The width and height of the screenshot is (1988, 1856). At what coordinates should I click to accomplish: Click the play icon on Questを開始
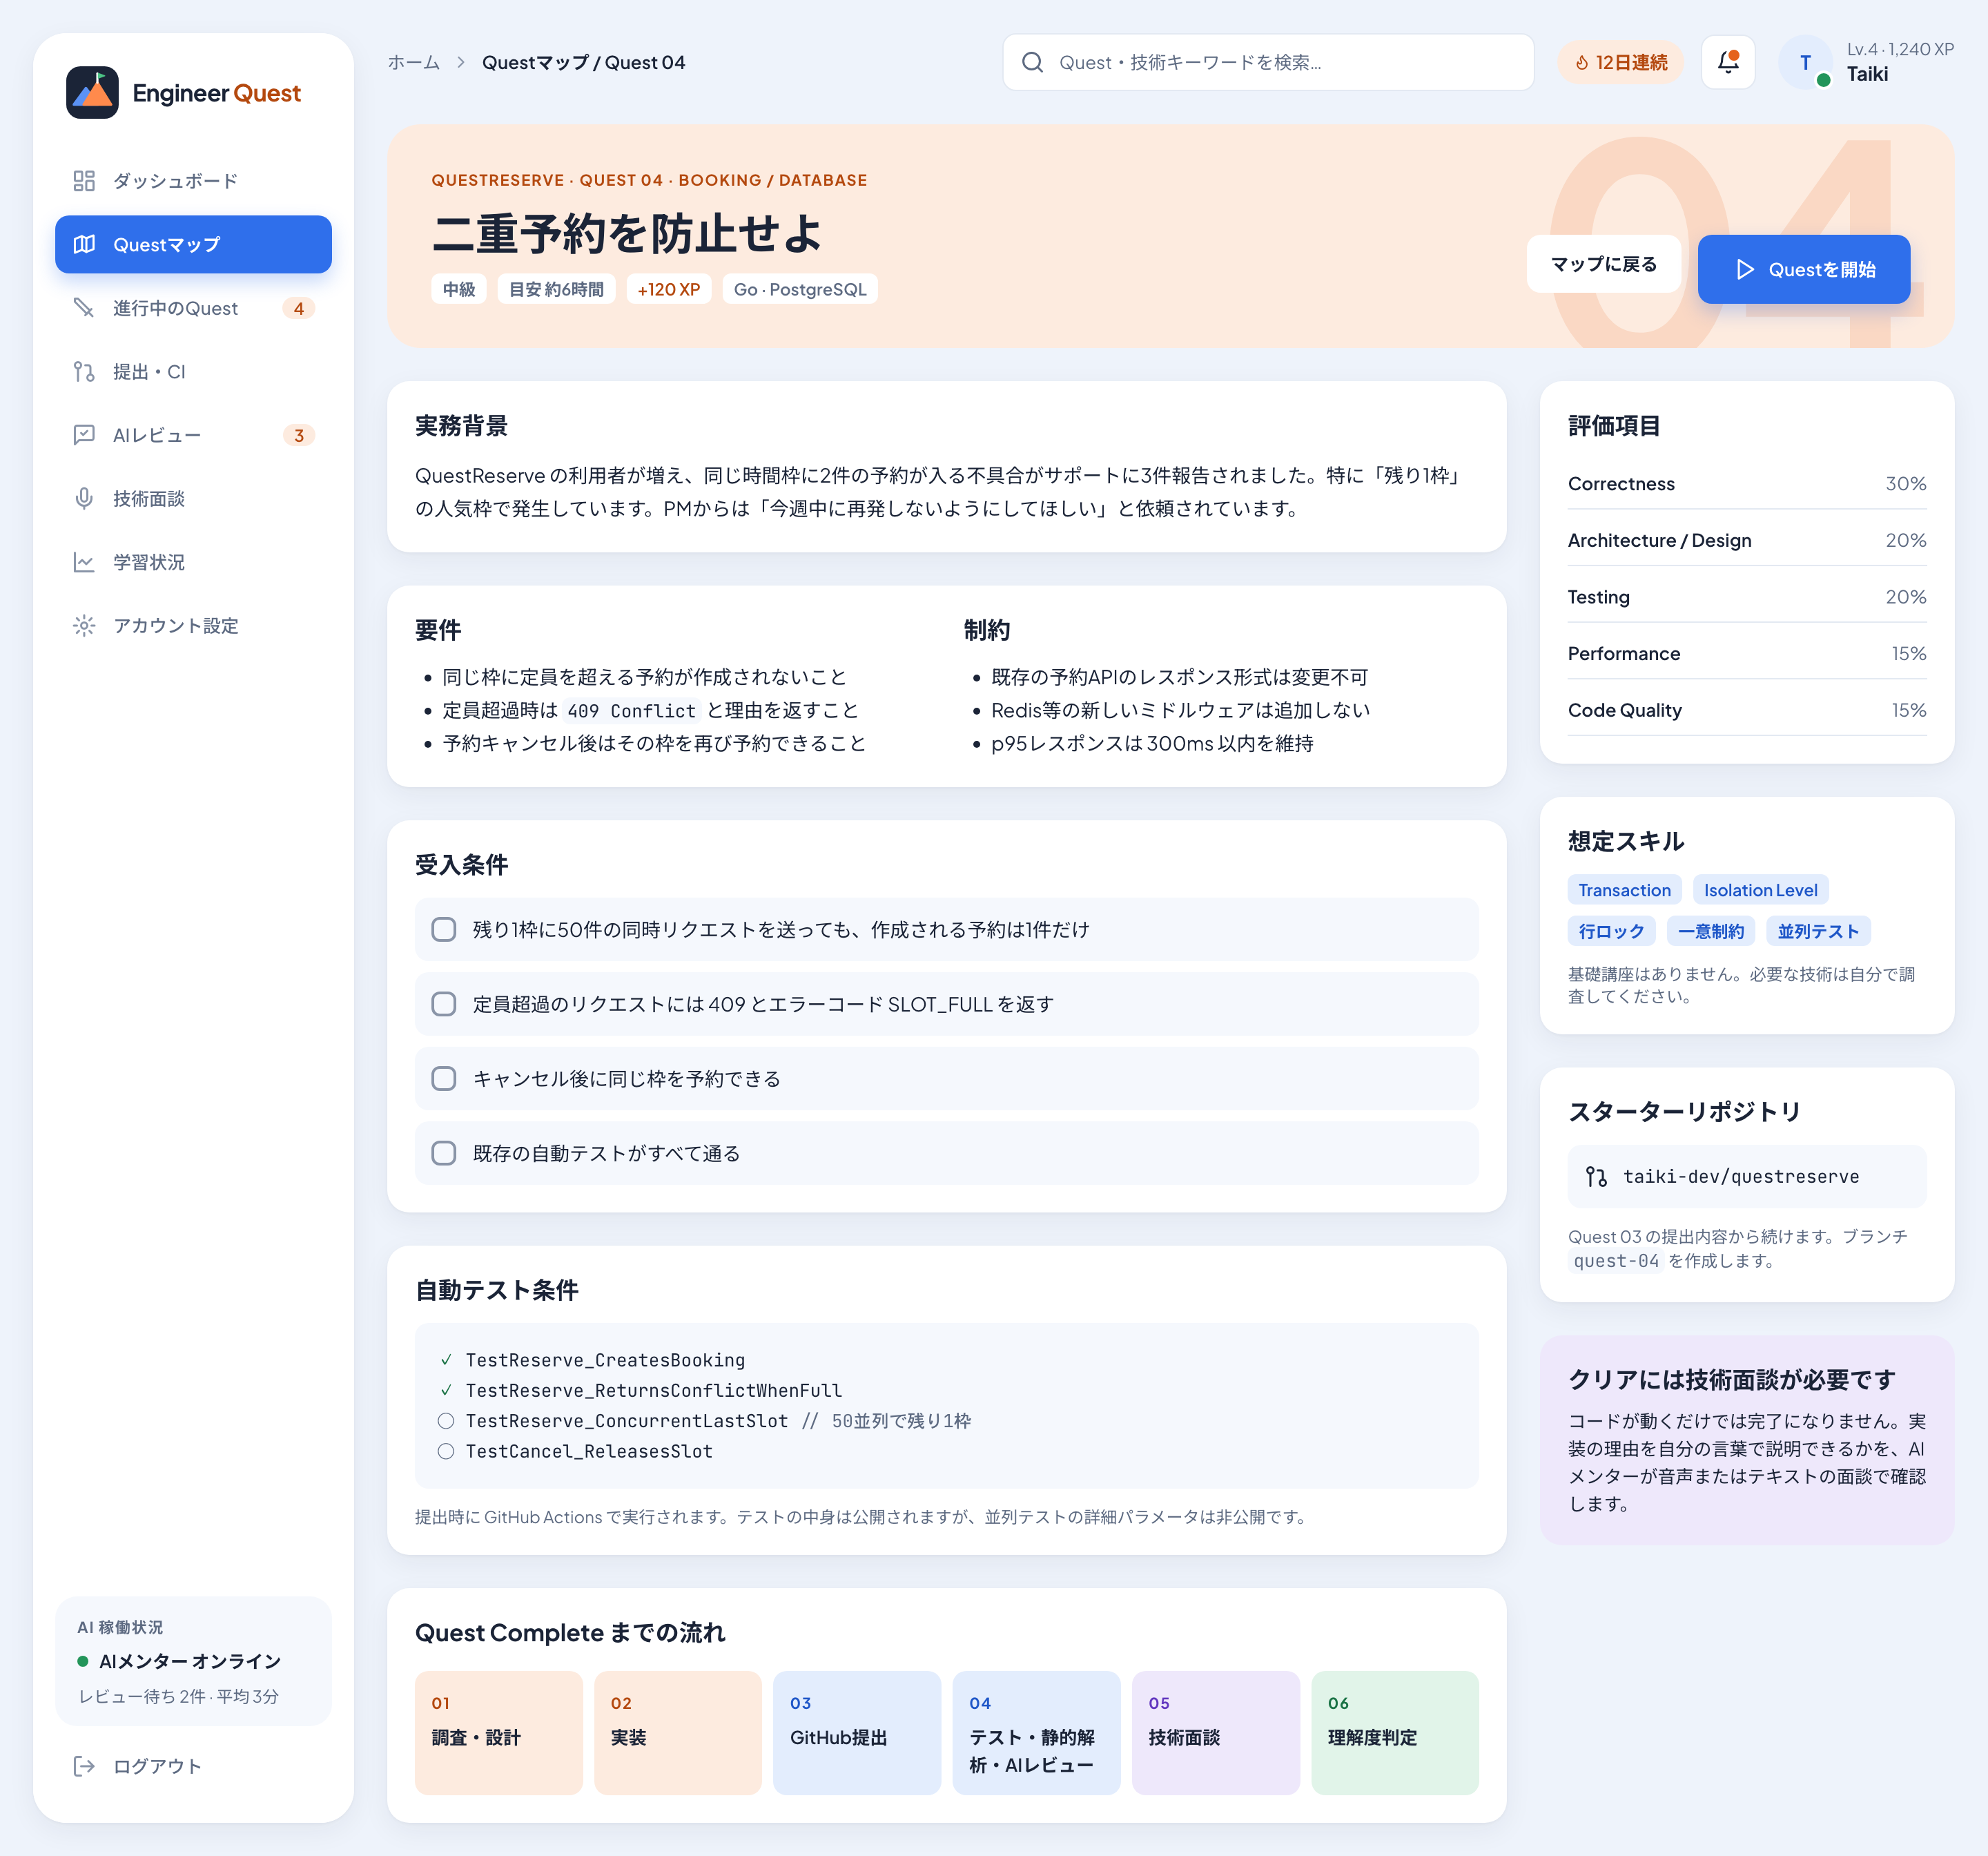[1745, 269]
